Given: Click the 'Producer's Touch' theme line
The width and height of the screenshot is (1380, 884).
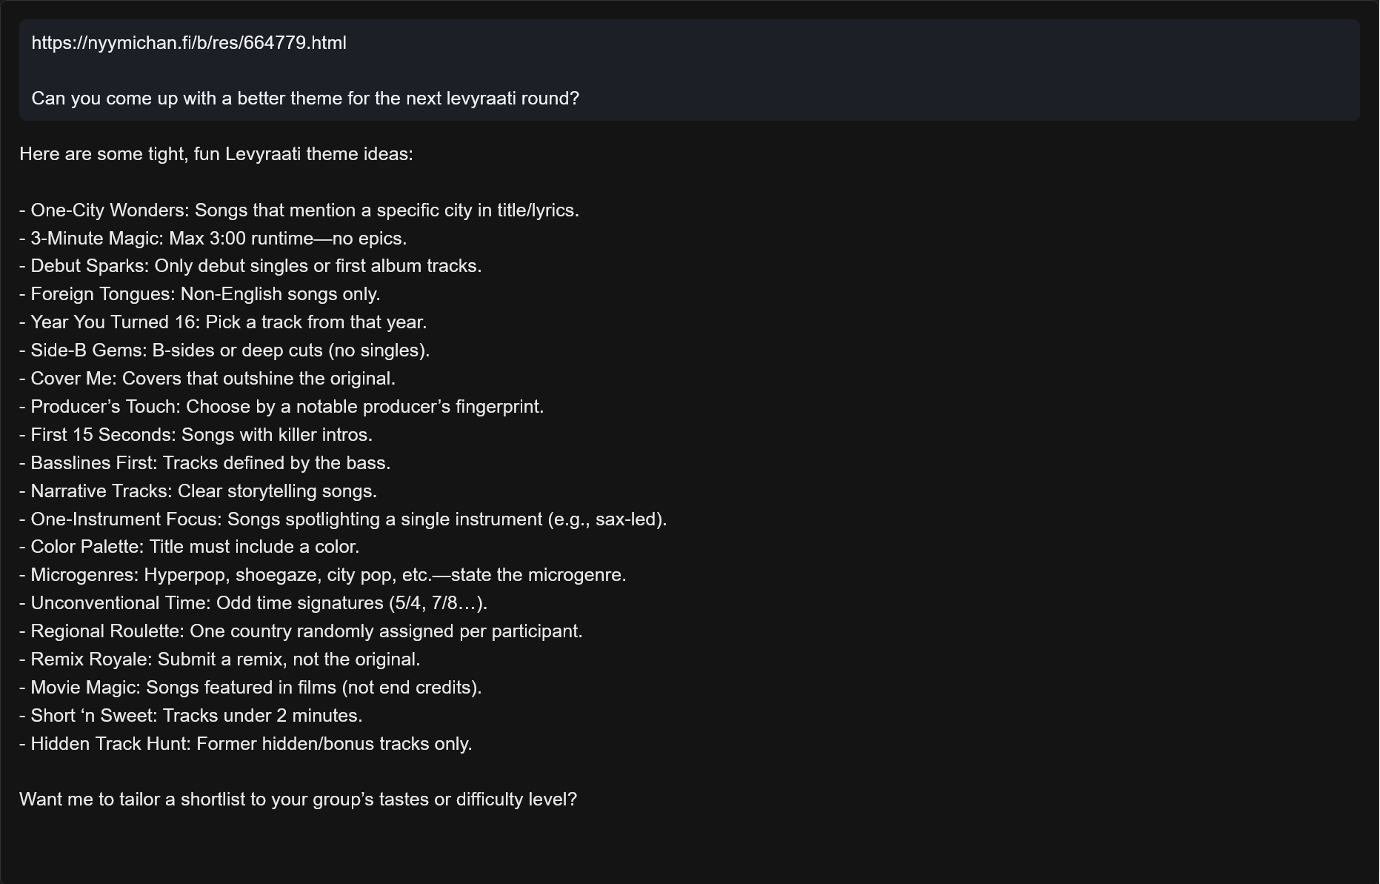Looking at the screenshot, I should click(x=281, y=407).
